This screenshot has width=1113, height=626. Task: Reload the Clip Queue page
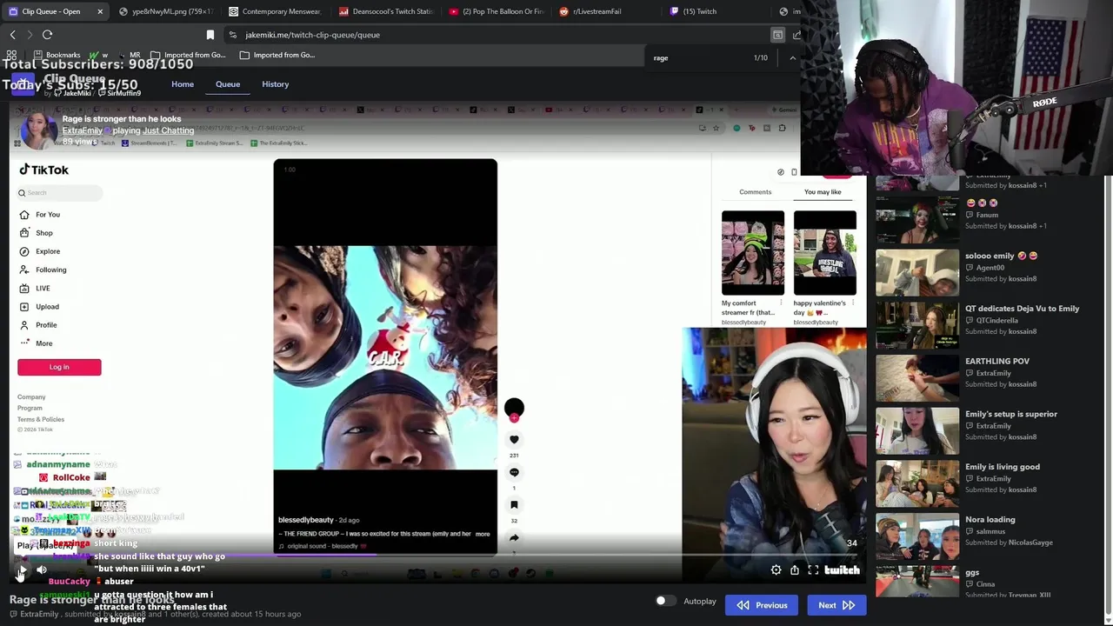(47, 35)
